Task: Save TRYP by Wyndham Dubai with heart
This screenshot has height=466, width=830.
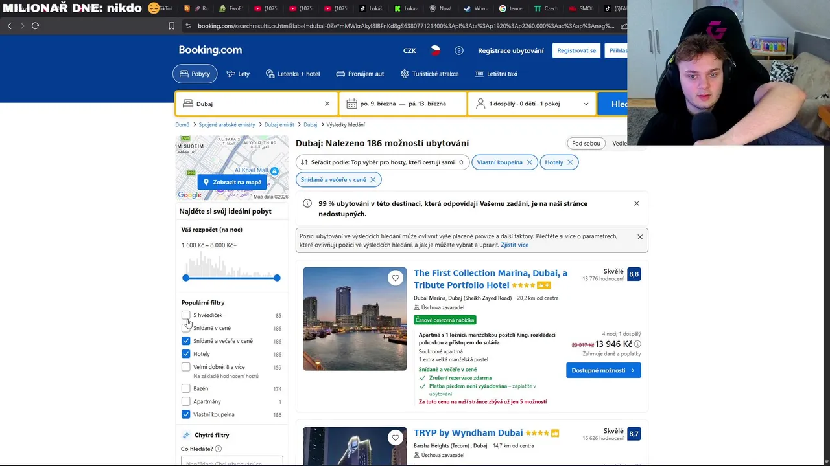Action: [x=396, y=438]
